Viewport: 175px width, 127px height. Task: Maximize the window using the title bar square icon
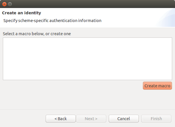[x=10, y=4]
